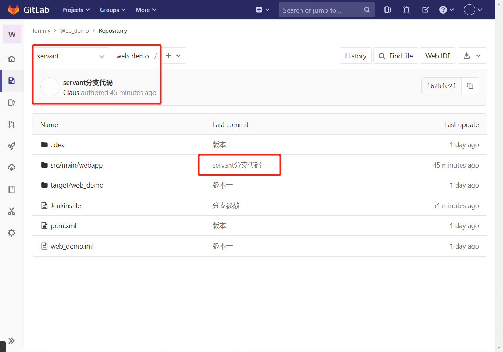Click the pom.xml document icon
503x352 pixels.
44,226
